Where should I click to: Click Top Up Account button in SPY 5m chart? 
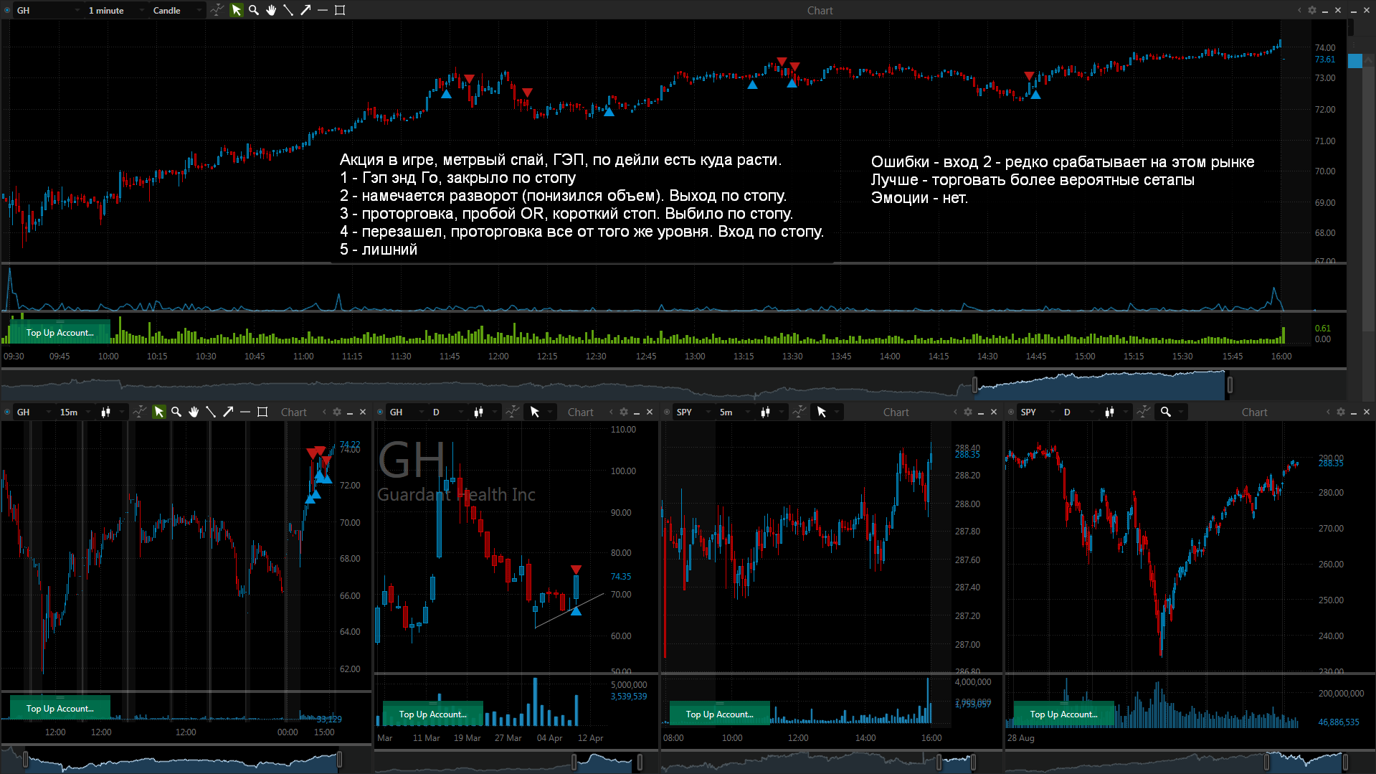coord(719,714)
